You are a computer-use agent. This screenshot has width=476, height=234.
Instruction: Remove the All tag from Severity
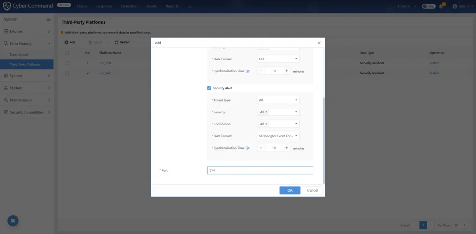pyautogui.click(x=266, y=112)
